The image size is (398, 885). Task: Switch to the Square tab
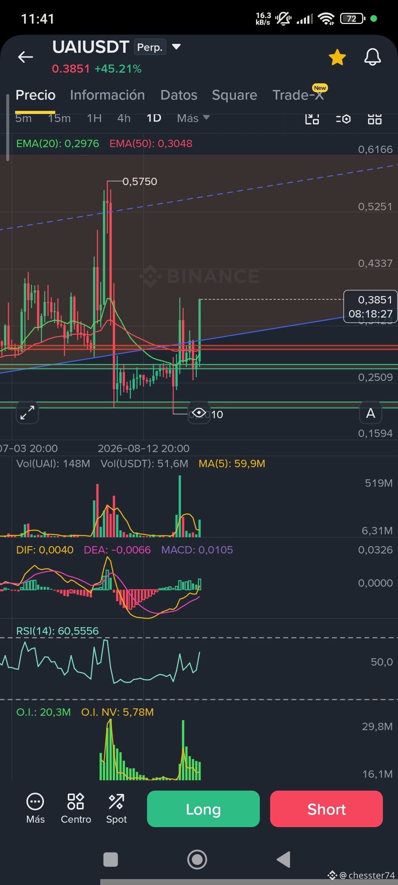pyautogui.click(x=234, y=95)
